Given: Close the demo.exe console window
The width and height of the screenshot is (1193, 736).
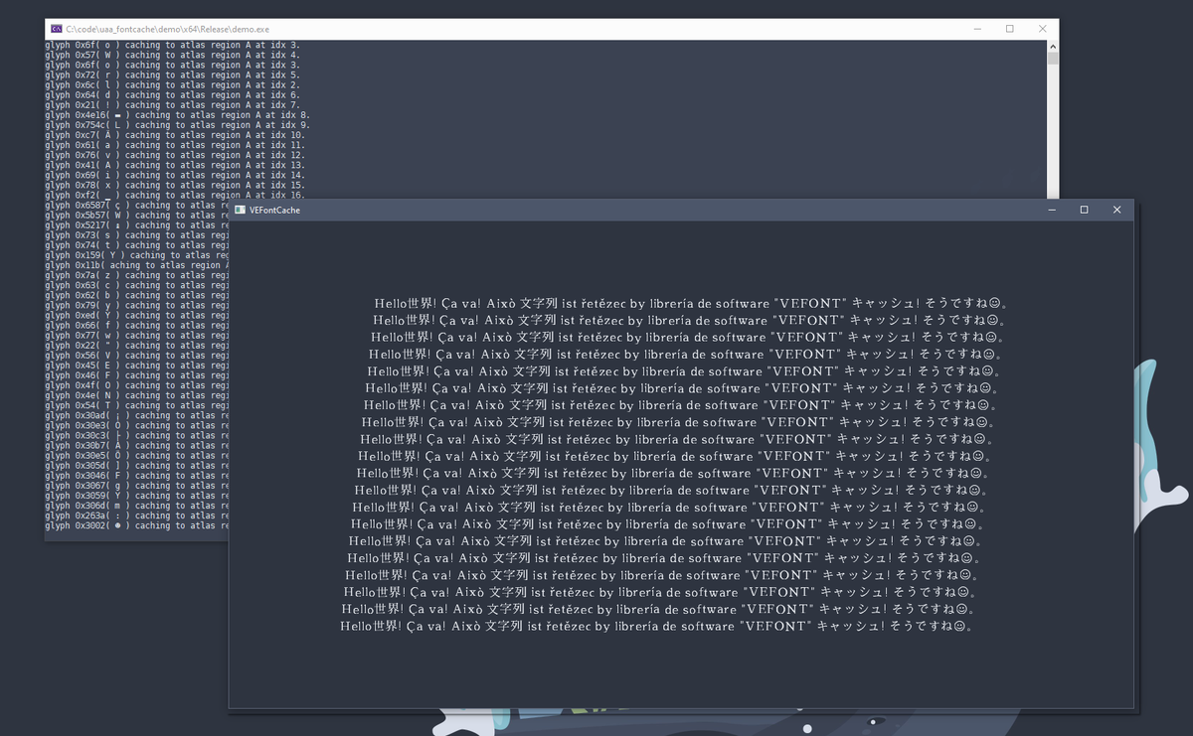Looking at the screenshot, I should [x=1042, y=29].
